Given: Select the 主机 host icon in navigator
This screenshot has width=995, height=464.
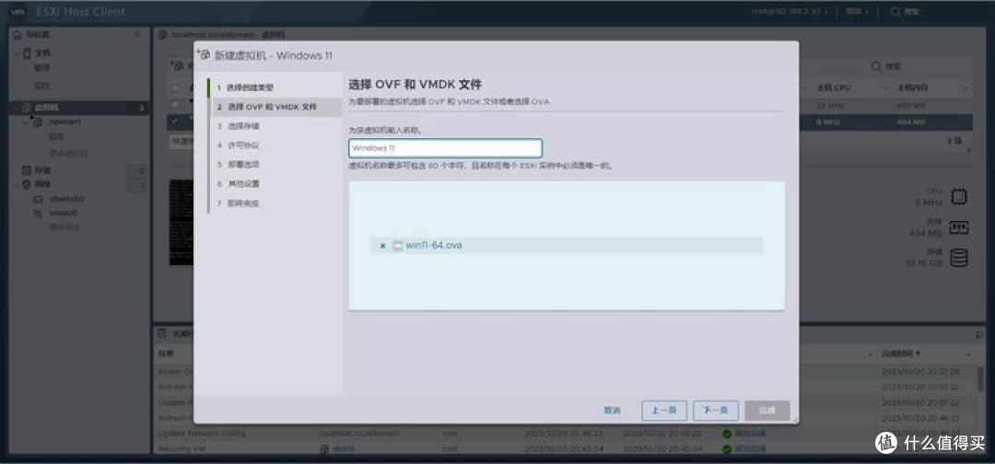Looking at the screenshot, I should click(x=27, y=52).
